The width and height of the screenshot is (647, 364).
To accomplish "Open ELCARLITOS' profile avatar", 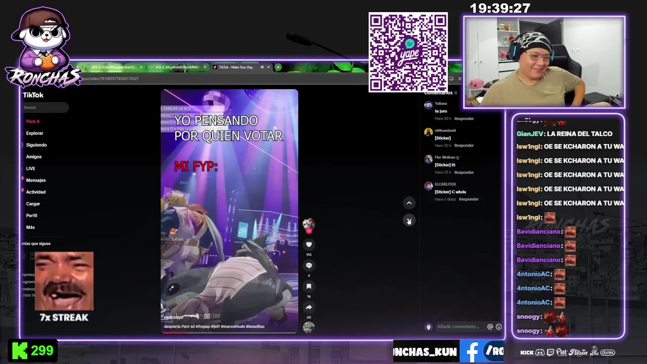I will tap(428, 186).
